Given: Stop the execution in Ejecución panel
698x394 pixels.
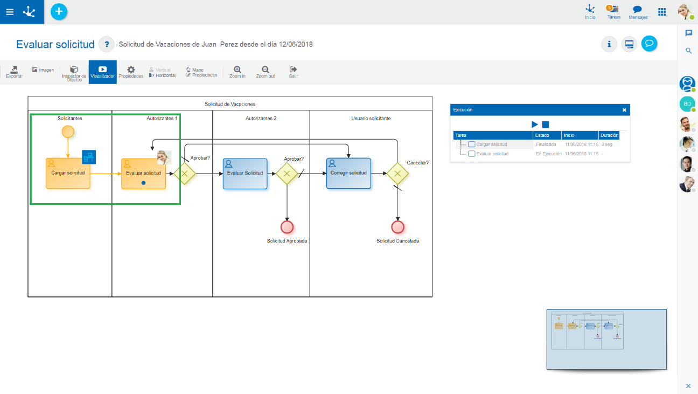Looking at the screenshot, I should click(x=546, y=125).
